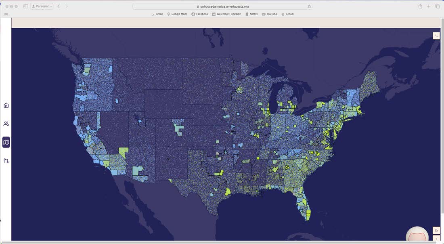Click the unhousedamerica.ameriquests.org address bar

(222, 6)
